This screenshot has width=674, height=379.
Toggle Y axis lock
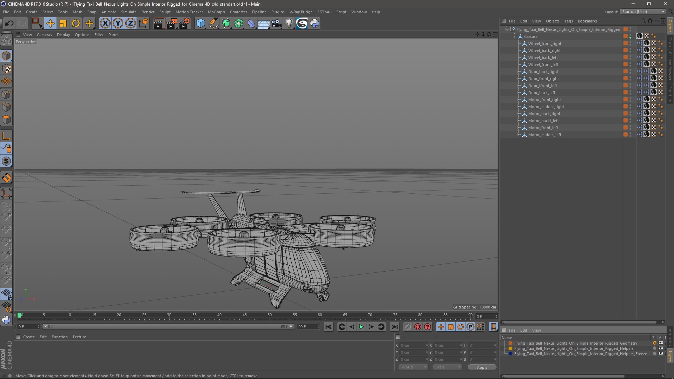coord(118,24)
